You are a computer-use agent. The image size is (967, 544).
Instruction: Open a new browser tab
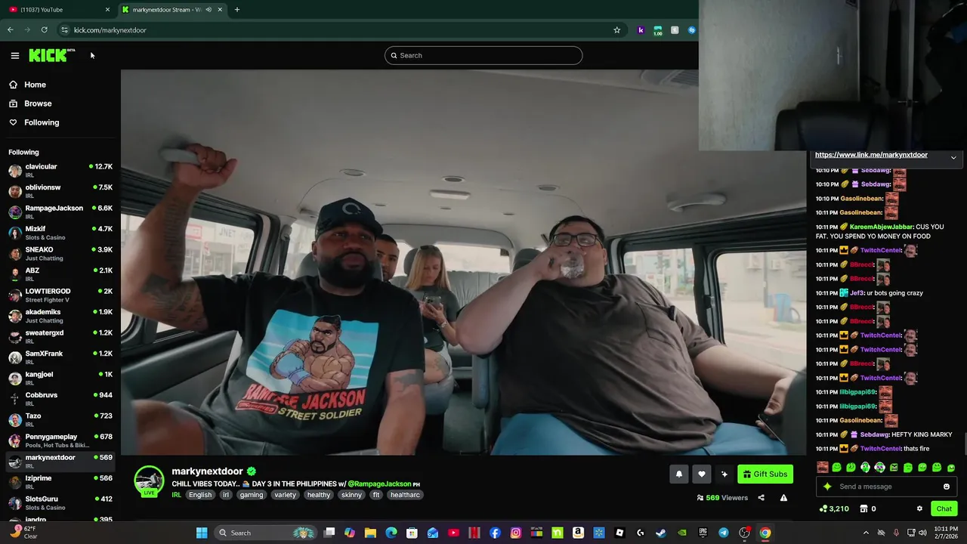click(x=236, y=10)
